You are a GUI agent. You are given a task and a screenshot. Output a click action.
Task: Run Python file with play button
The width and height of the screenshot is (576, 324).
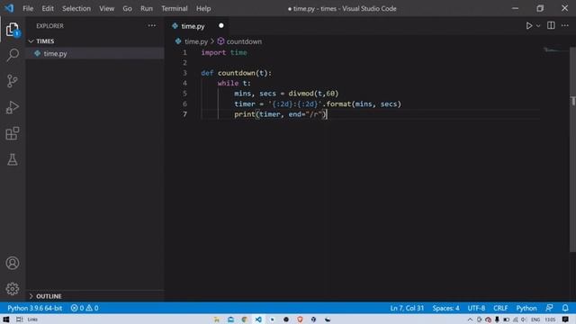[x=529, y=26]
